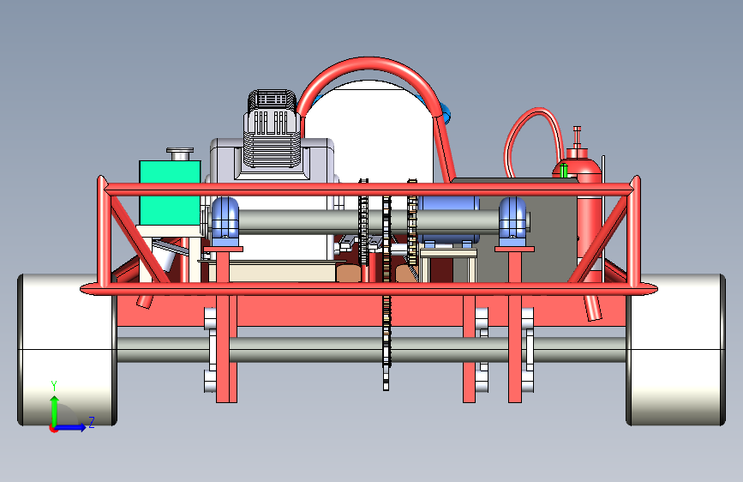
Task: Click the blue Z axis arrow of triad
Action: click(71, 427)
